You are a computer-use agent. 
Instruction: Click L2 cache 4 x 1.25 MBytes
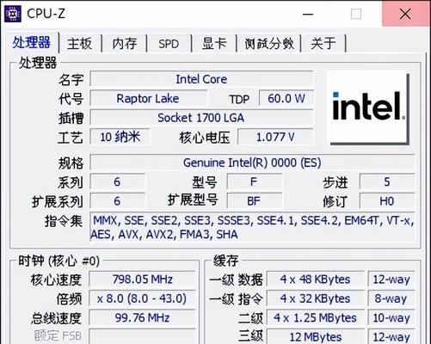(x=315, y=317)
